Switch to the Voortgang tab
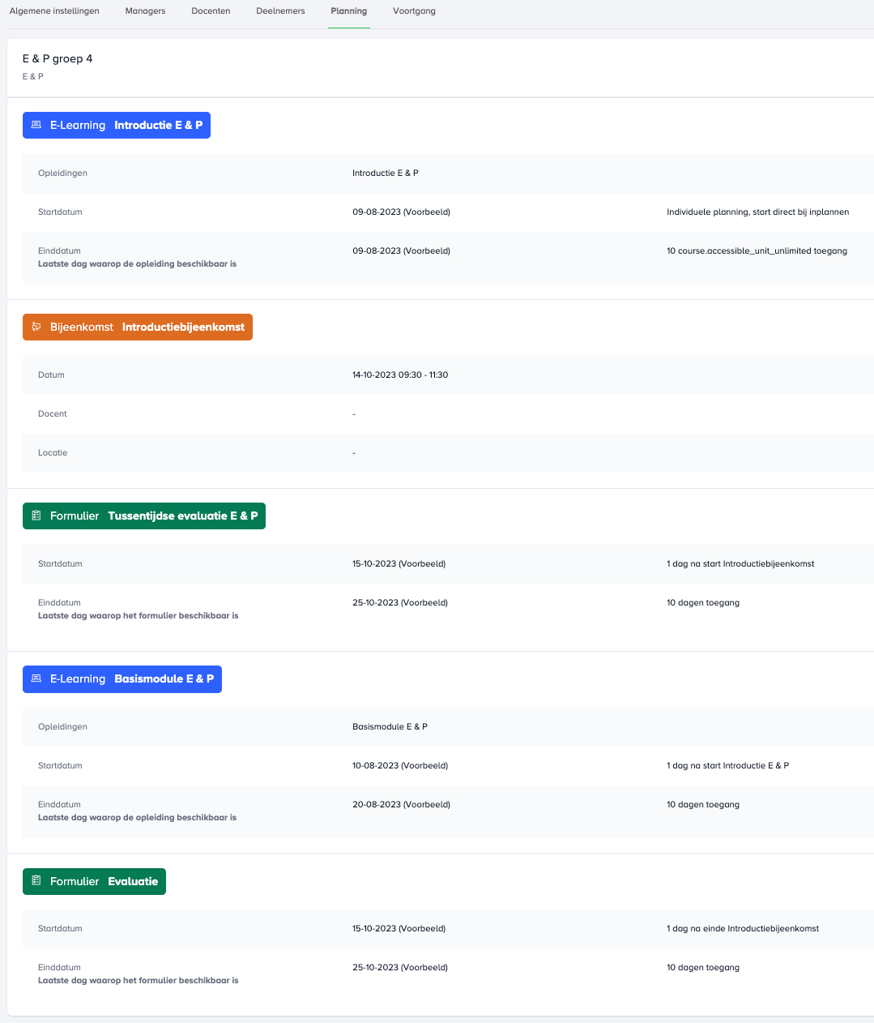874x1023 pixels. click(414, 11)
